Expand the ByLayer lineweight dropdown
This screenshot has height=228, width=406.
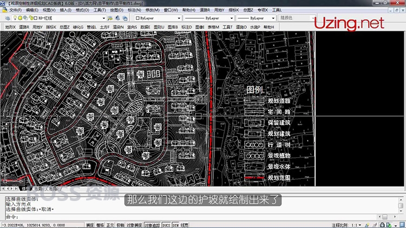tap(273, 18)
